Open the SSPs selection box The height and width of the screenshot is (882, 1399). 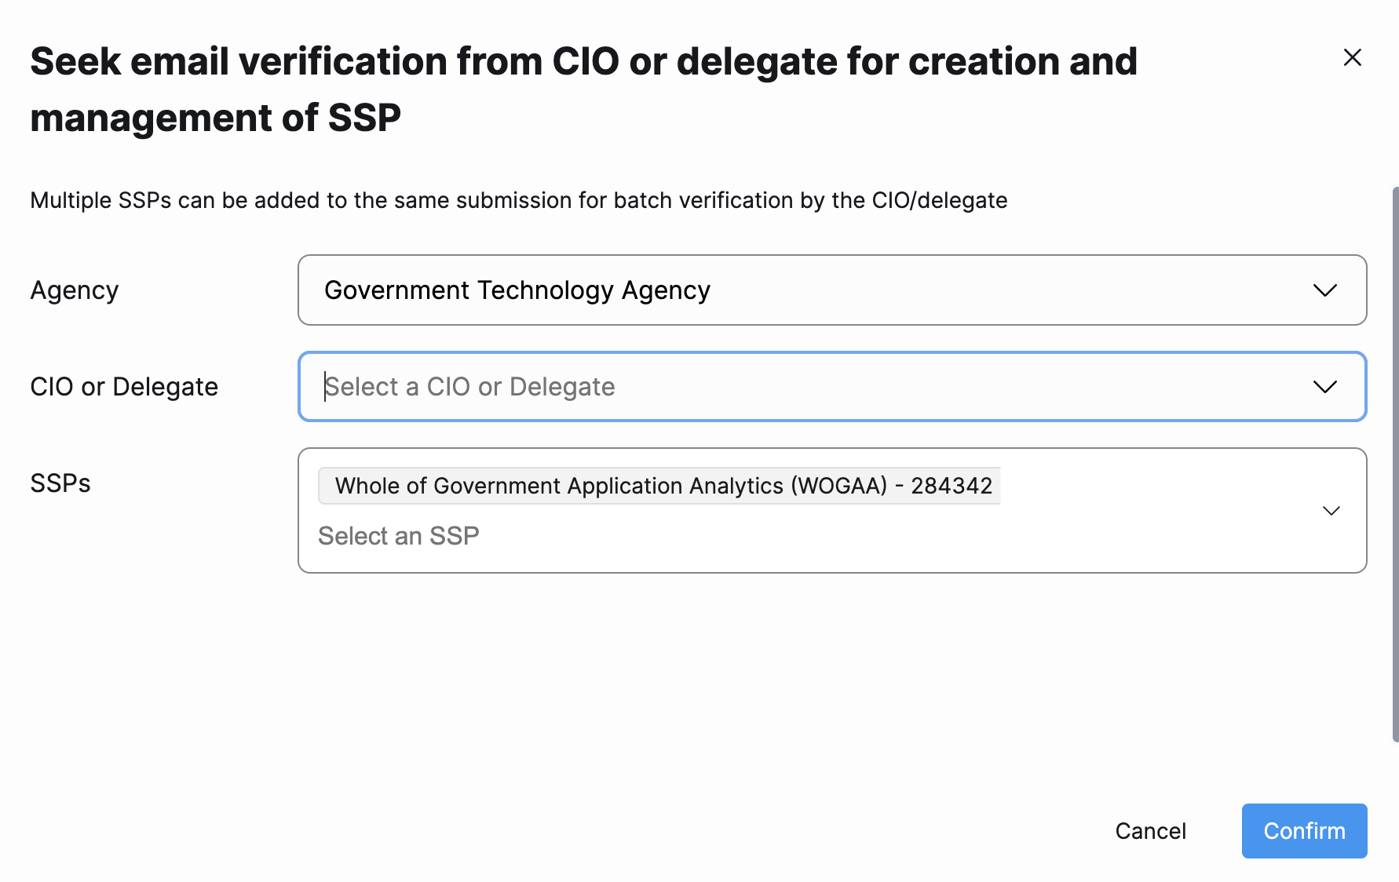(x=832, y=511)
